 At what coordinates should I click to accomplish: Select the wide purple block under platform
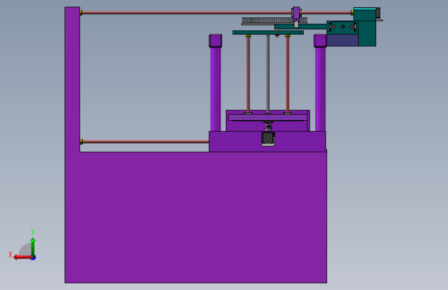pyautogui.click(x=268, y=141)
